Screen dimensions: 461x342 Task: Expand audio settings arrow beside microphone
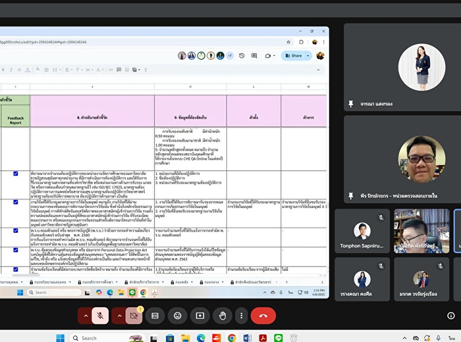85,316
